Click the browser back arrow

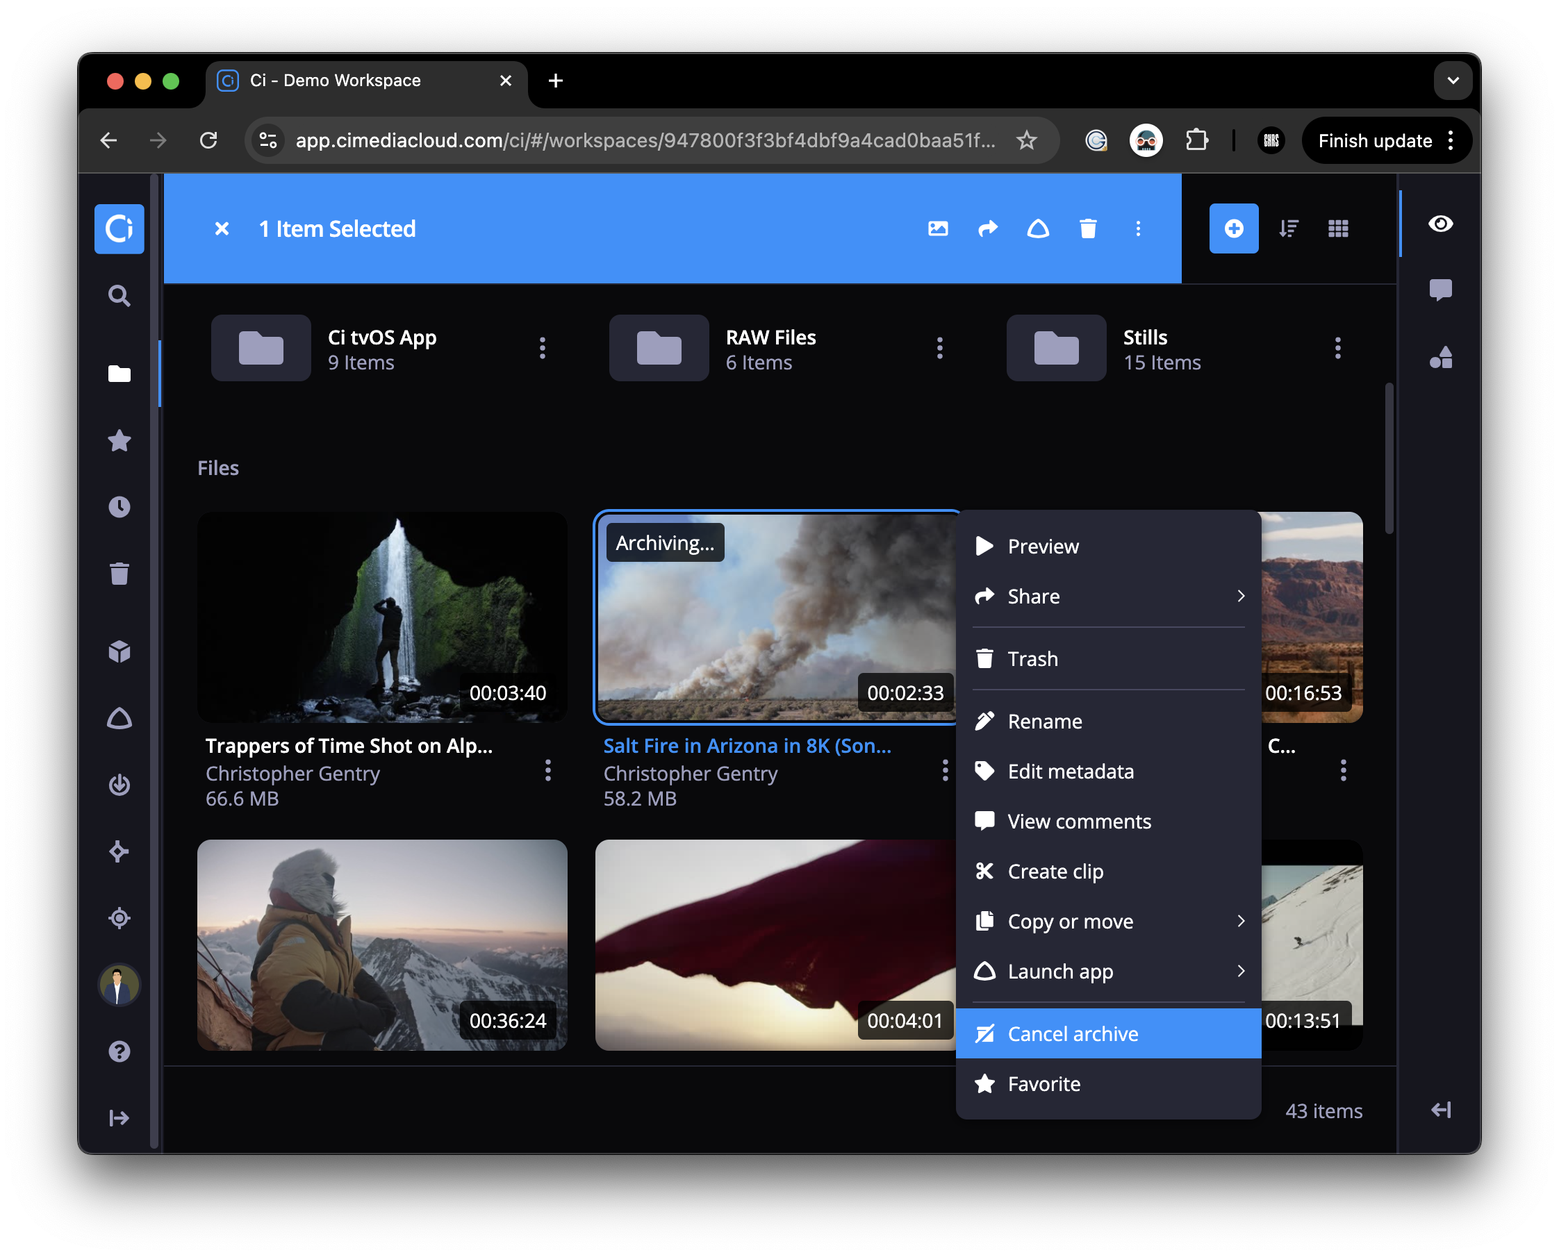[108, 140]
